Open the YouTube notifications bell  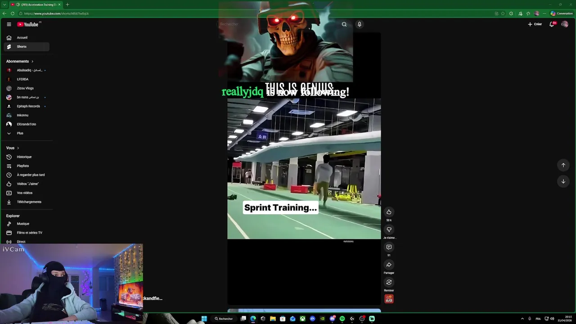point(552,24)
